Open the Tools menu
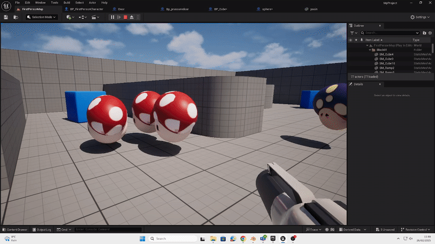 54,3
